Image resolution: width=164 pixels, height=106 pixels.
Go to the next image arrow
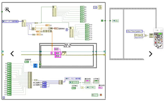click(150, 54)
